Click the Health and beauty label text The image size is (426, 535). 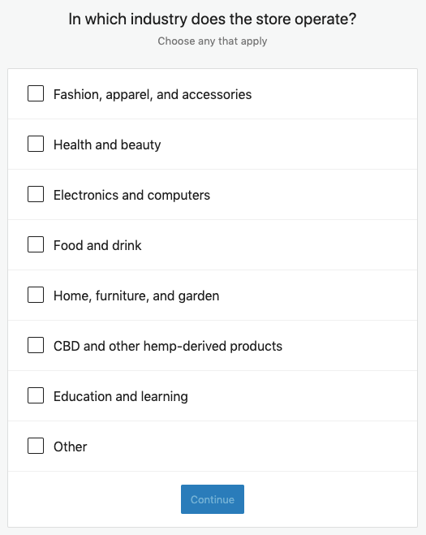107,145
